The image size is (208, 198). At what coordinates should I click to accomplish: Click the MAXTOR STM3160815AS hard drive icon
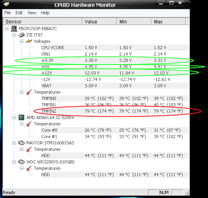(x=21, y=143)
